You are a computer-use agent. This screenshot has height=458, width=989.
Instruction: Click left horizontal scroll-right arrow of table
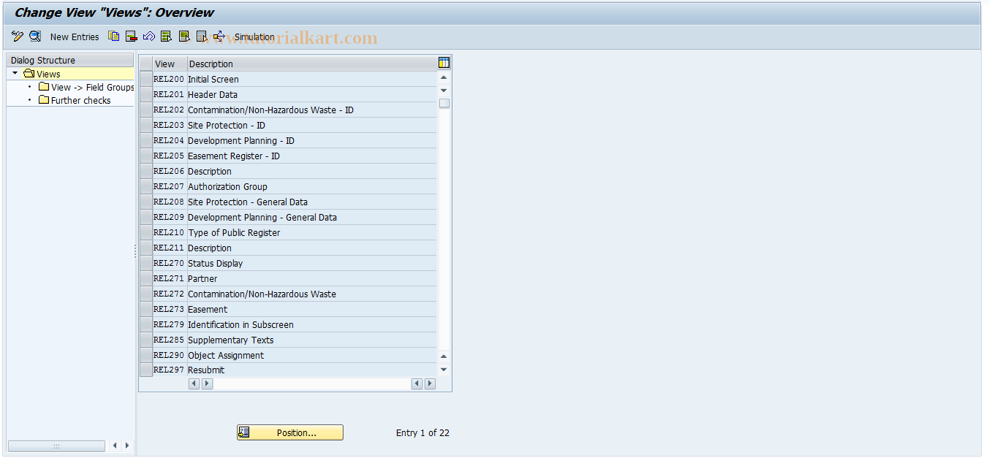pos(207,383)
